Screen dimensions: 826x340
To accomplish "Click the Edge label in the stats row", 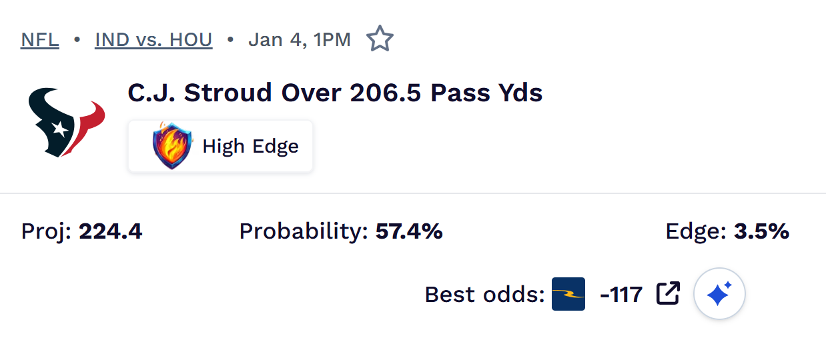I will click(x=695, y=232).
